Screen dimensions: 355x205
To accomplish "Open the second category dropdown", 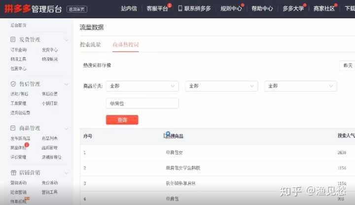I will click(221, 86).
